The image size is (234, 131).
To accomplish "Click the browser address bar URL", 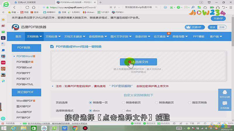I will point(73,7).
